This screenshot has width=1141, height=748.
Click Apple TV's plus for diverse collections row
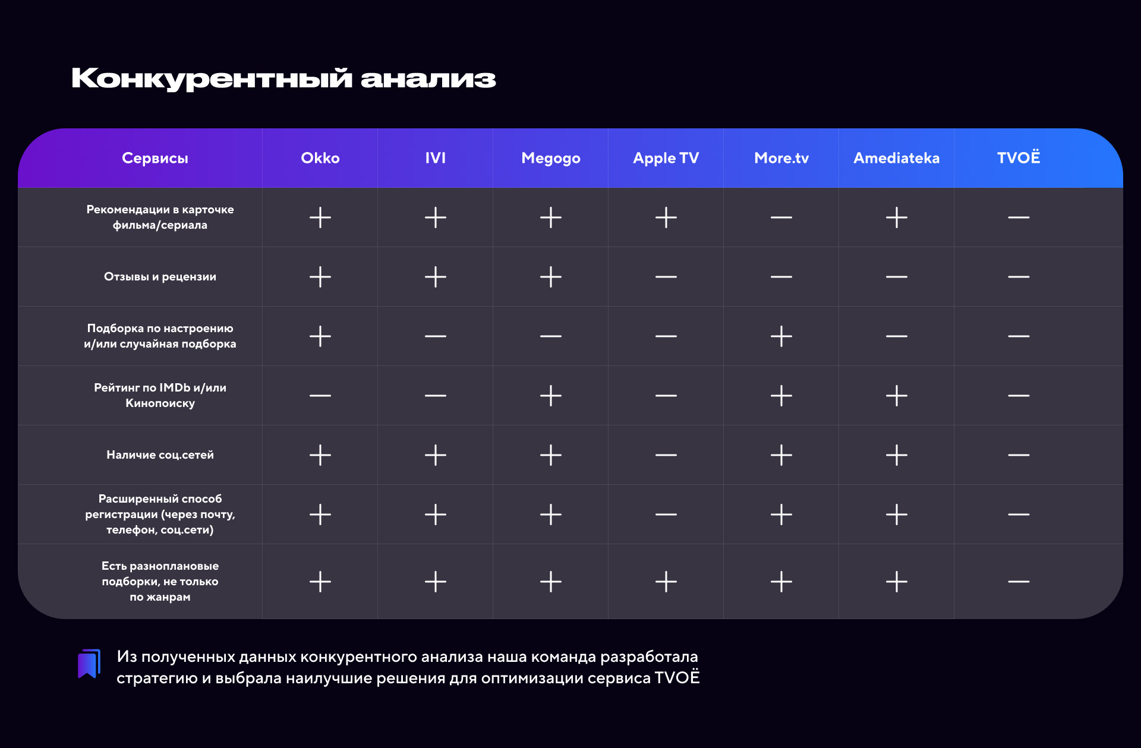[666, 582]
